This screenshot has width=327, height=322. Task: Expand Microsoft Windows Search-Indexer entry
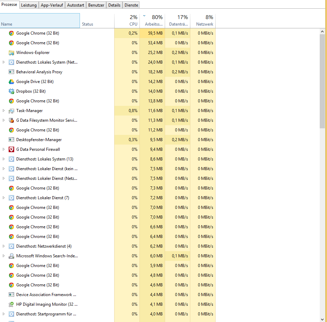pos(3,256)
